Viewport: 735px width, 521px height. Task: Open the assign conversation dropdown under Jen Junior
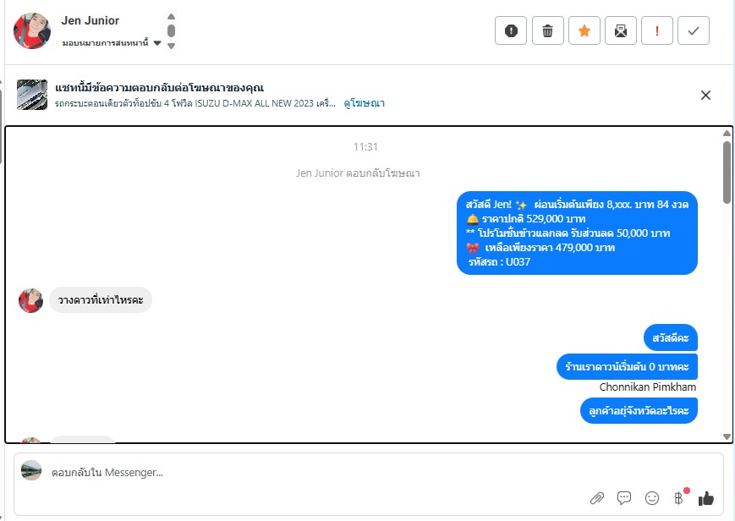pyautogui.click(x=112, y=43)
